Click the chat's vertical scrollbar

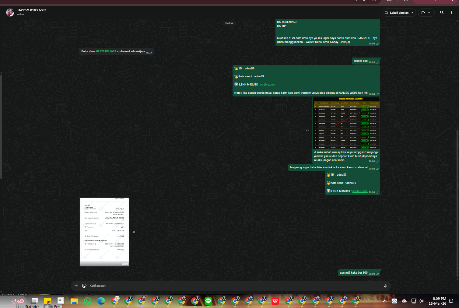457,204
